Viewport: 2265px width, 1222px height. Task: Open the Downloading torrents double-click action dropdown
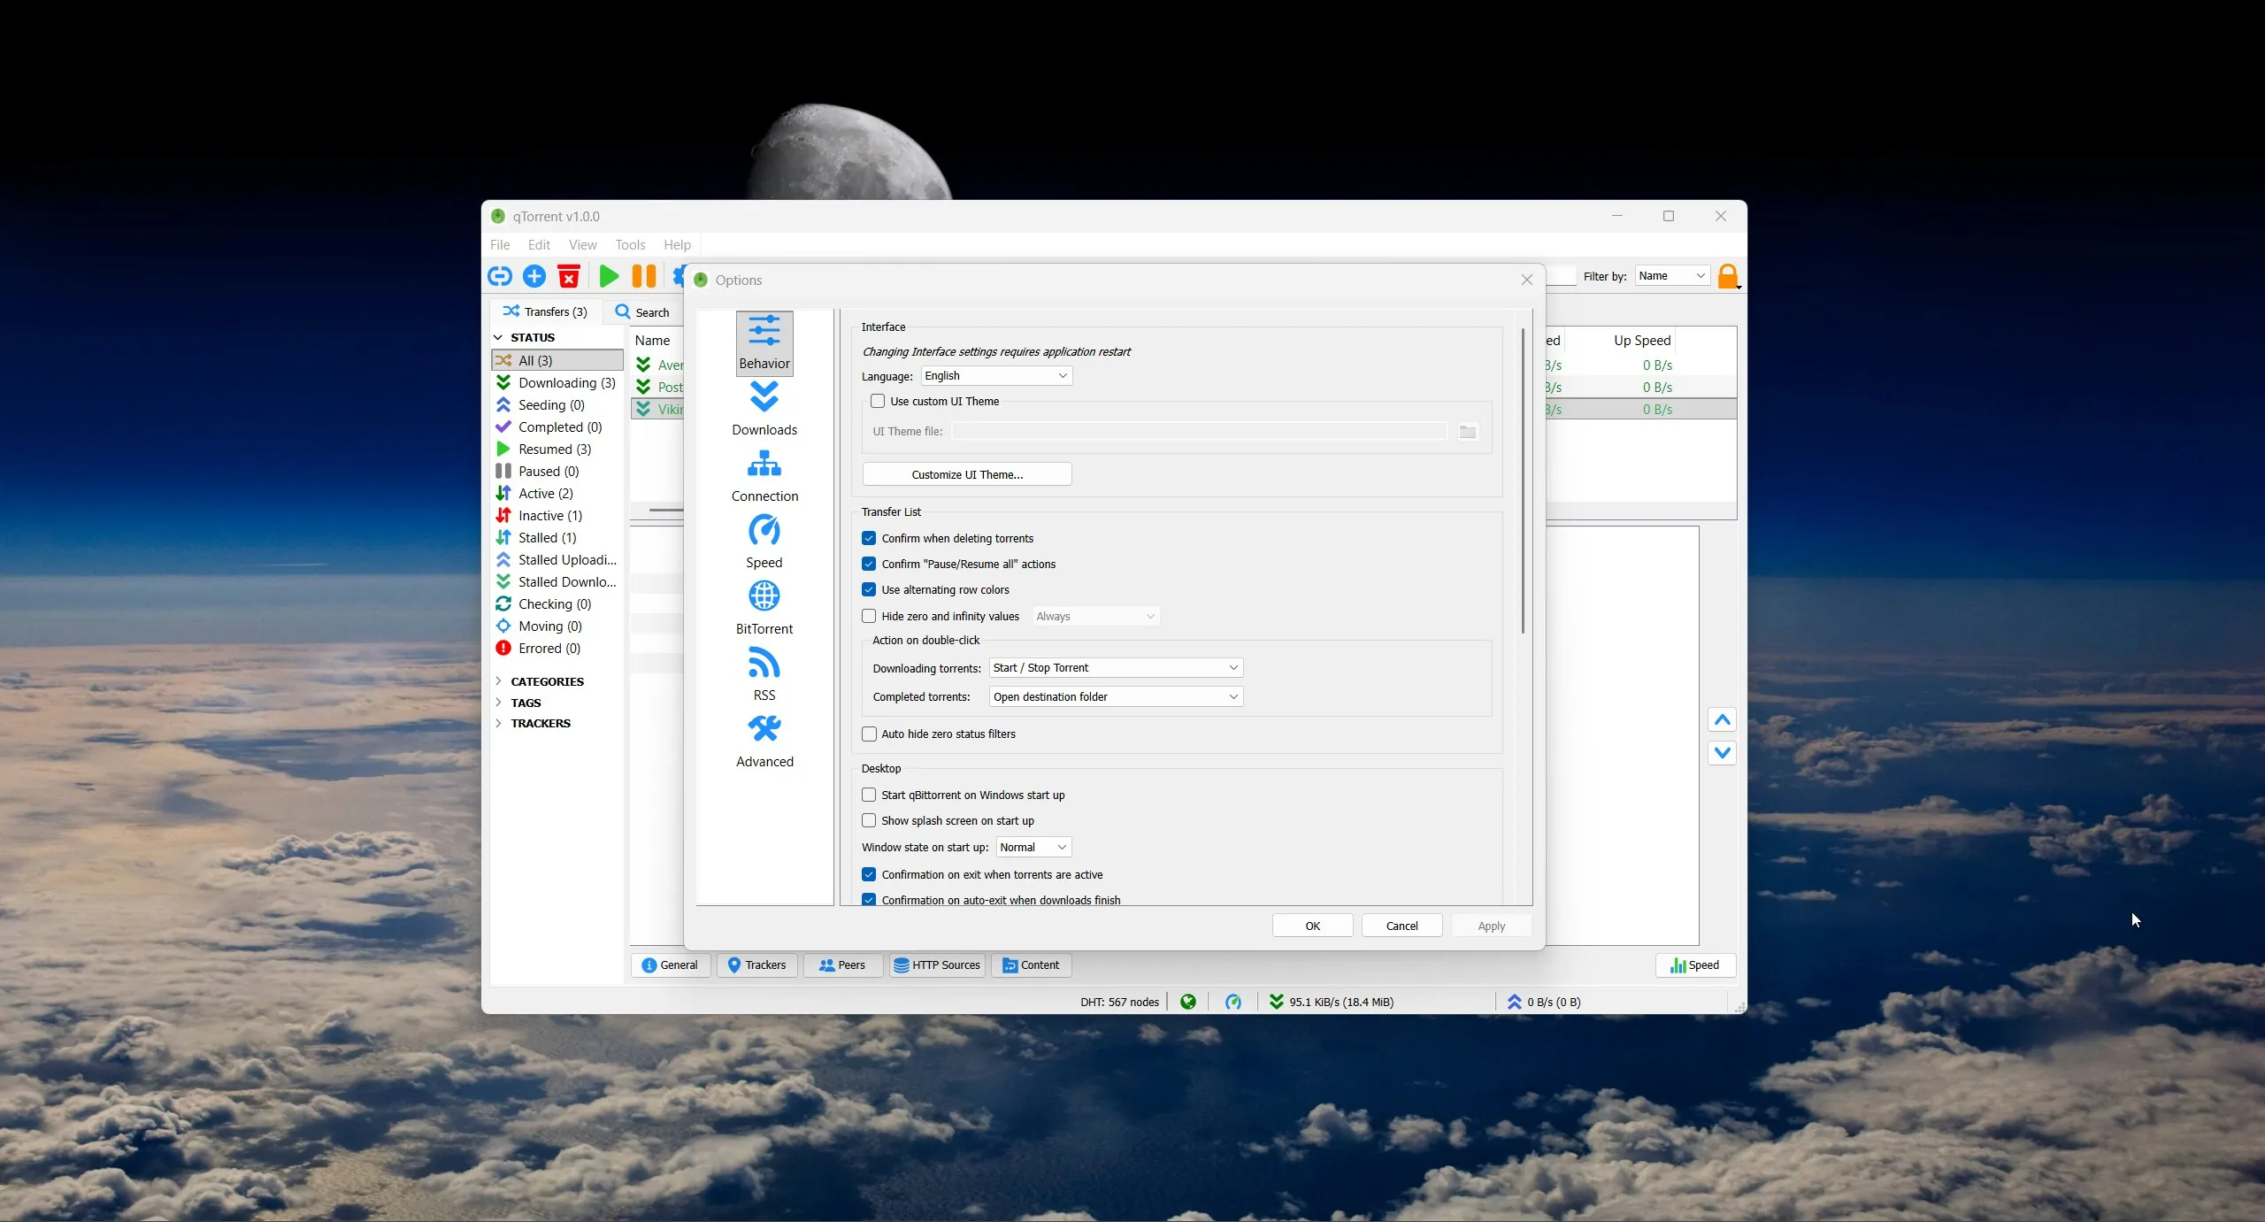[x=1116, y=668]
